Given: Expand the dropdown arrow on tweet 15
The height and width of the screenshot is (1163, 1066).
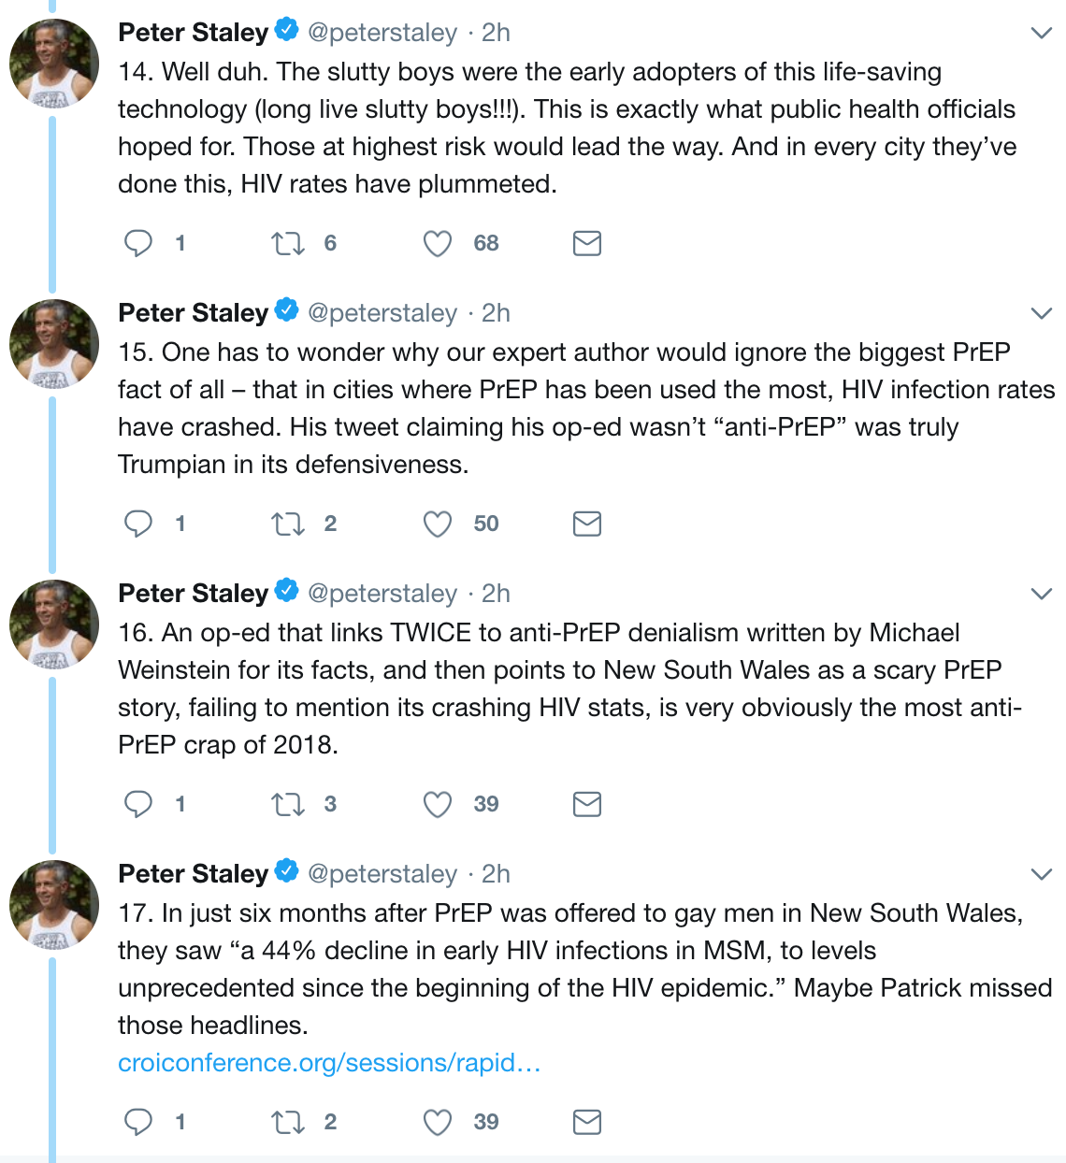Looking at the screenshot, I should point(1041,313).
